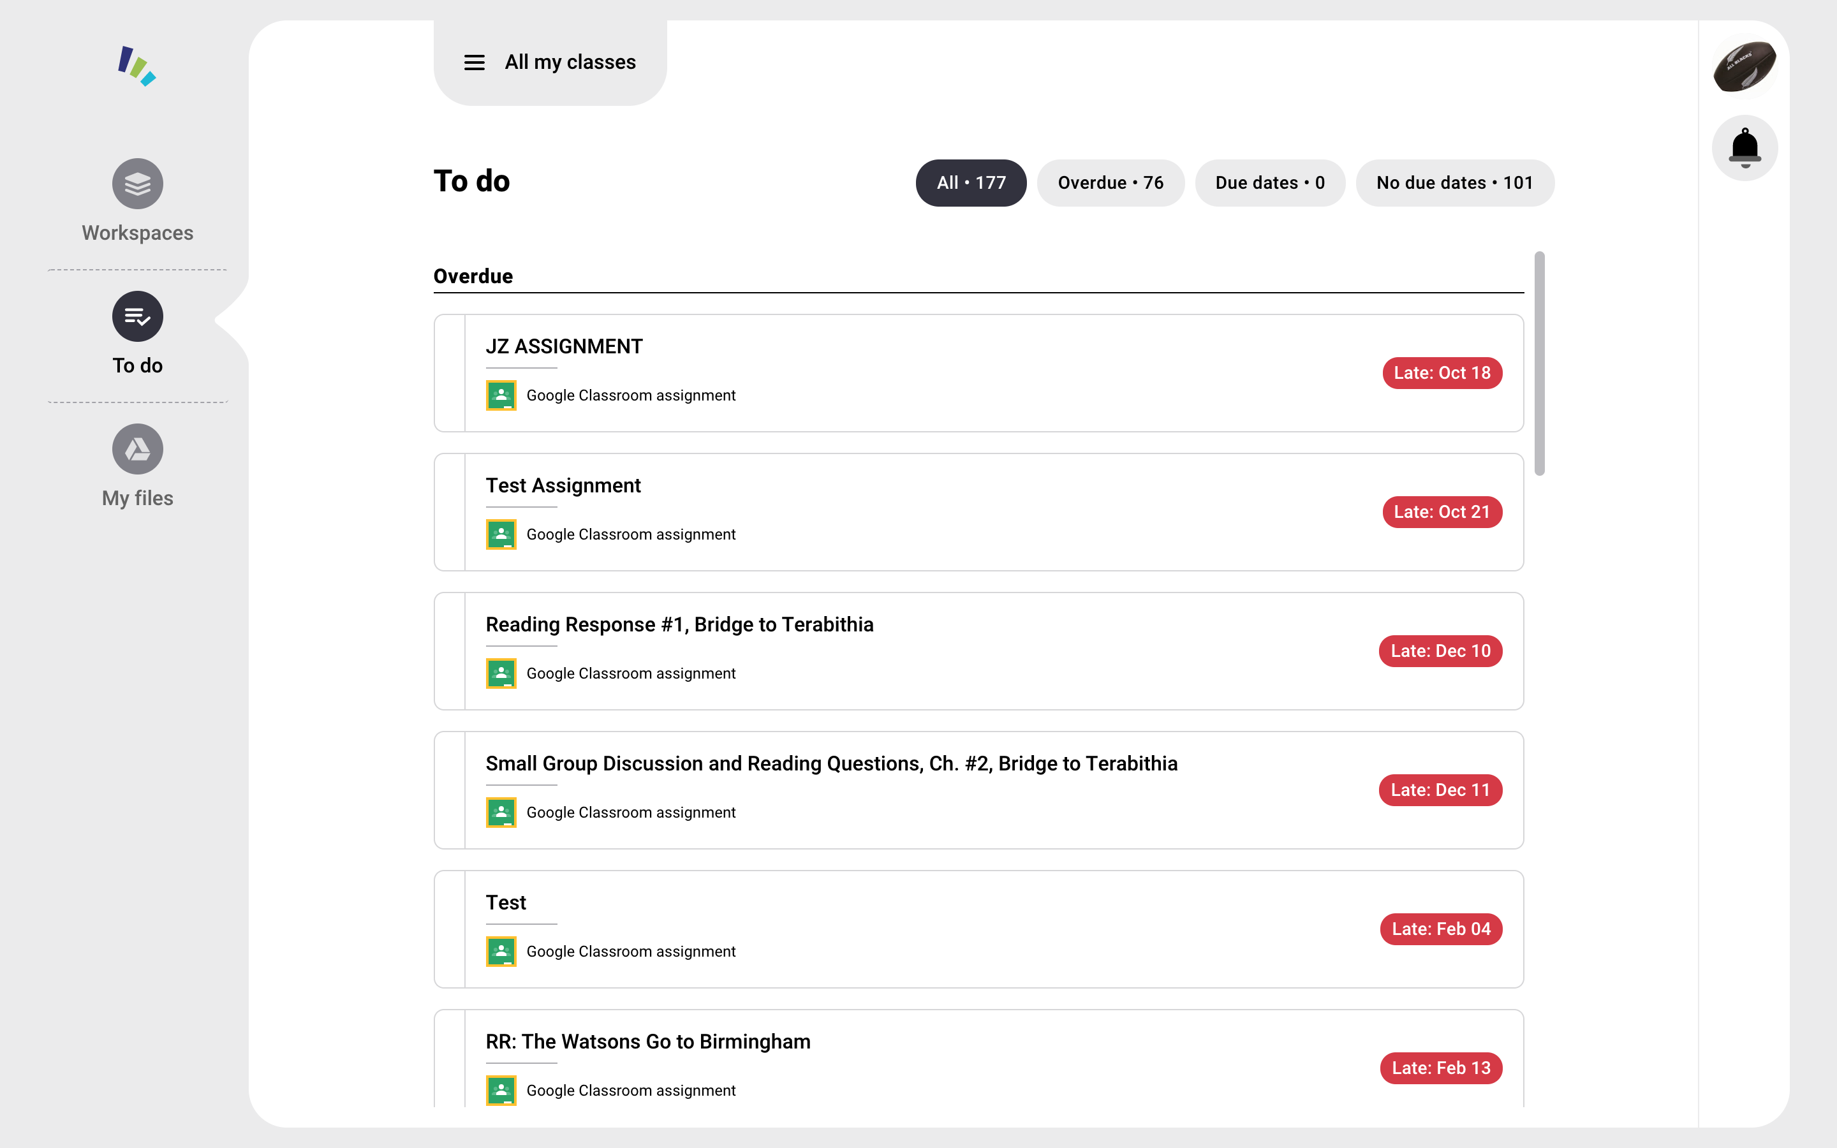
Task: Open the JZ ASSIGNMENT title
Action: 564,347
